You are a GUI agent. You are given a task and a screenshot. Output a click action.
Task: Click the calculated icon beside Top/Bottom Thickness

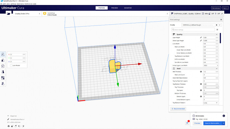pos(201,84)
